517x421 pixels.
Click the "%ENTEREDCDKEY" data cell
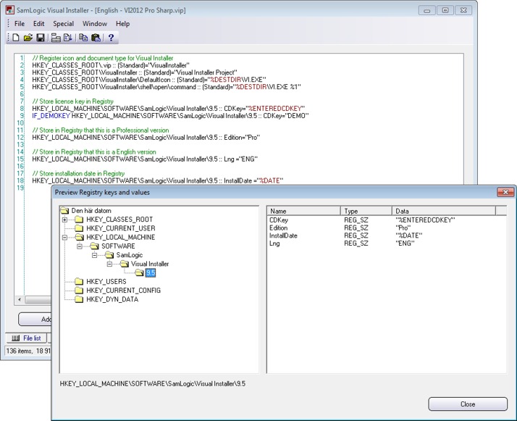425,220
